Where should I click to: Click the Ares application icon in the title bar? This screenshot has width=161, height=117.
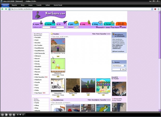tap(2, 1)
